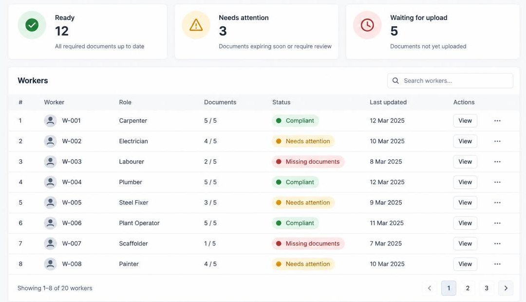Click the 2 / 5 documents value

pyautogui.click(x=210, y=162)
